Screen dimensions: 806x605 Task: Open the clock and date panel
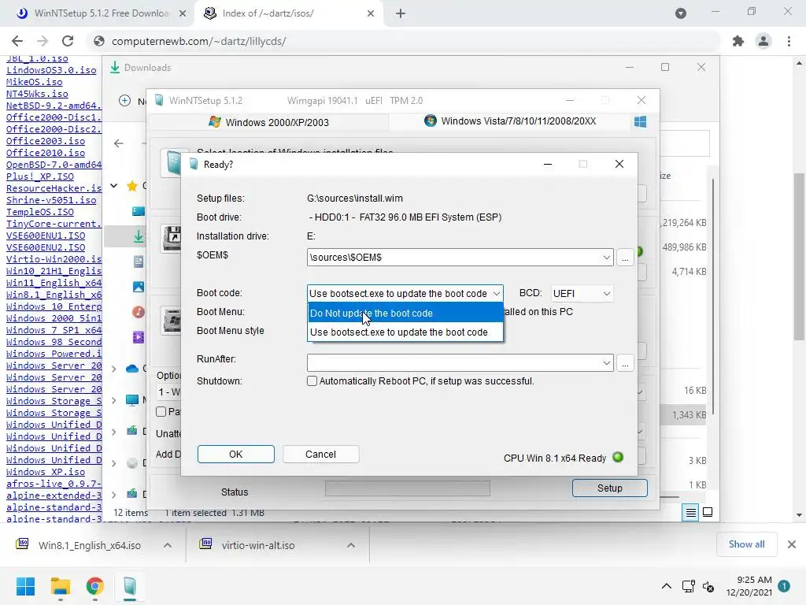pos(749,586)
